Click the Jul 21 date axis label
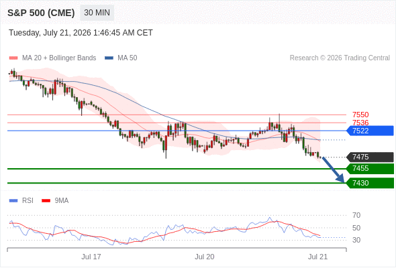The image size is (396, 268). [317, 257]
